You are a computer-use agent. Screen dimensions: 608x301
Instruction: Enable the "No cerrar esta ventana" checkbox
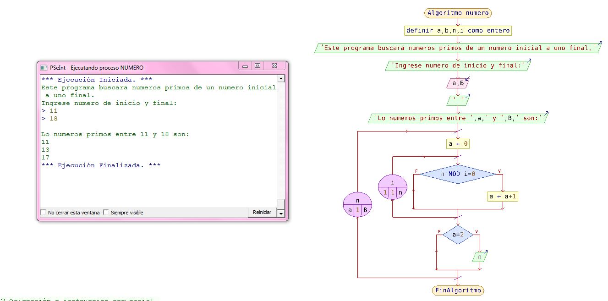[x=44, y=212]
